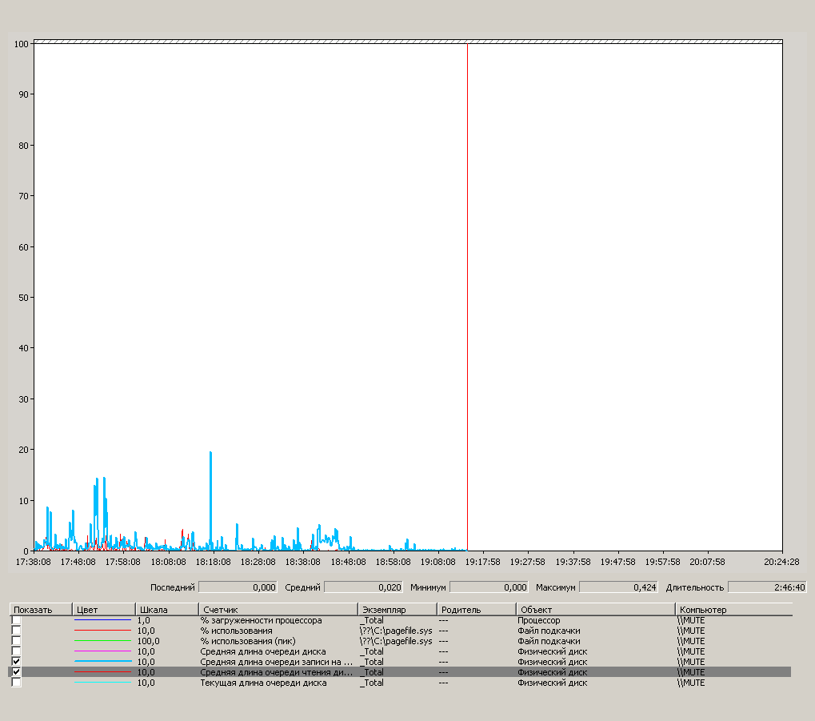Sort by "Экземпляр" column header
Viewport: 815px width, 721px height.
click(x=397, y=610)
